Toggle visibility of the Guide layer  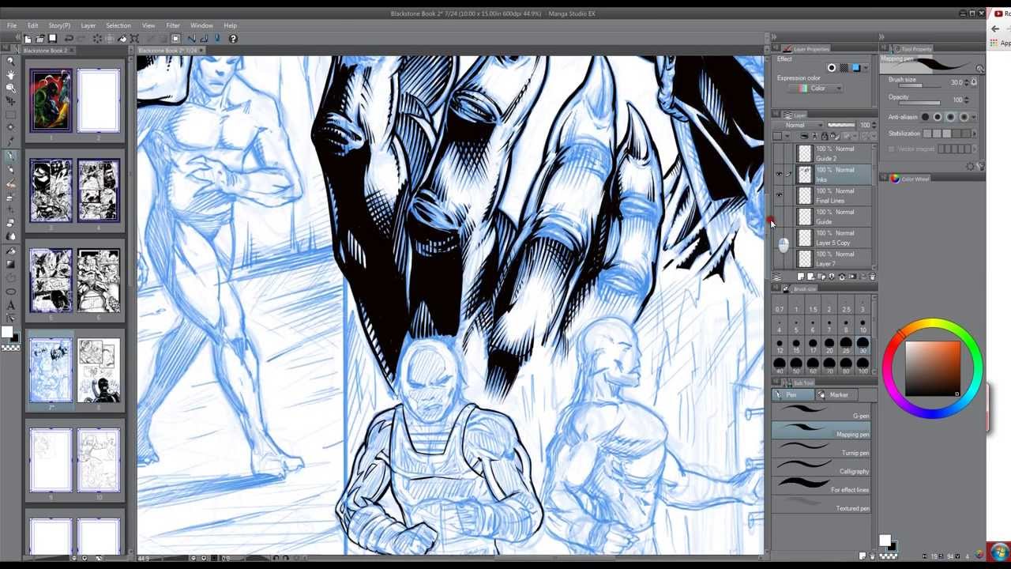coord(779,217)
